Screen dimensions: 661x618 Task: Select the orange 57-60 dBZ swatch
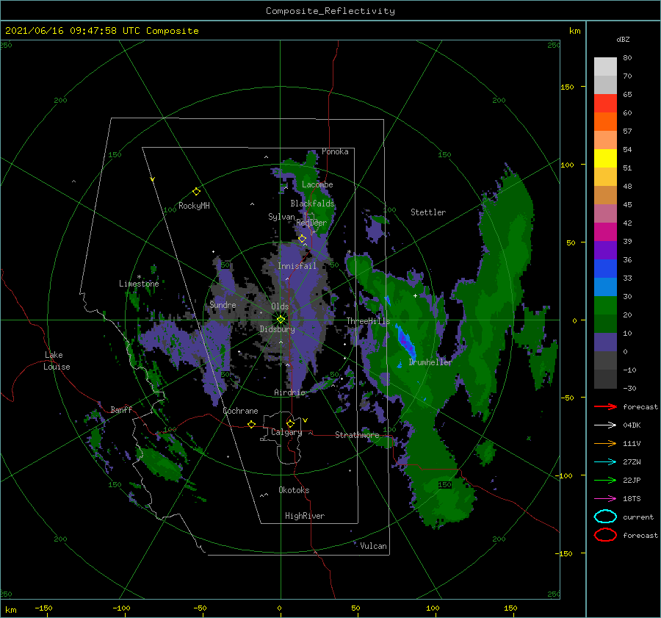click(605, 121)
